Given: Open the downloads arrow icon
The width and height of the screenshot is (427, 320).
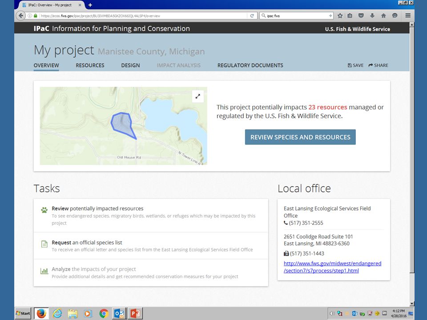Looking at the screenshot, I should pyautogui.click(x=372, y=16).
